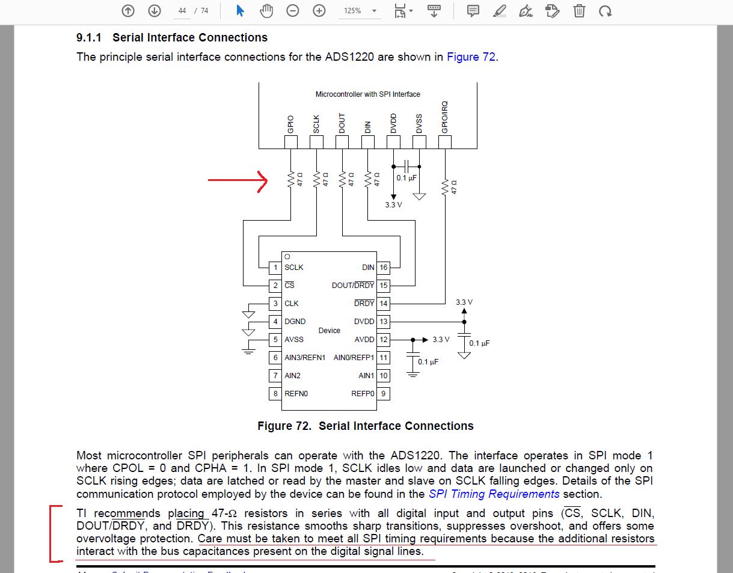
Task: Click the DOUT/DRDY pin 15 label
Action: (x=353, y=286)
